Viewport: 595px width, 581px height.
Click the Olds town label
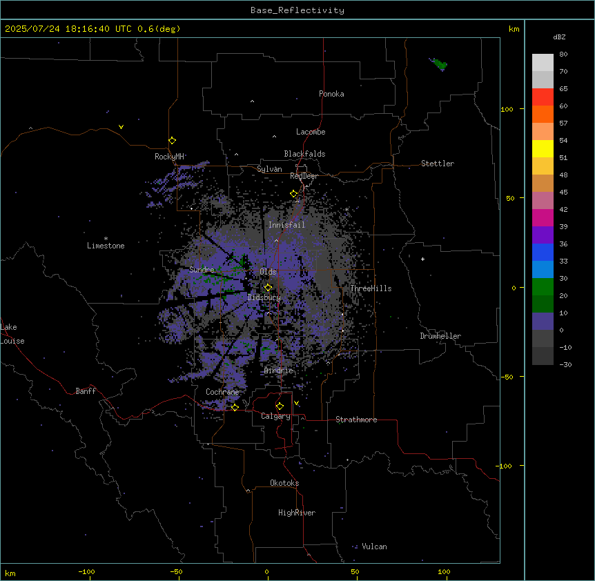pos(268,272)
